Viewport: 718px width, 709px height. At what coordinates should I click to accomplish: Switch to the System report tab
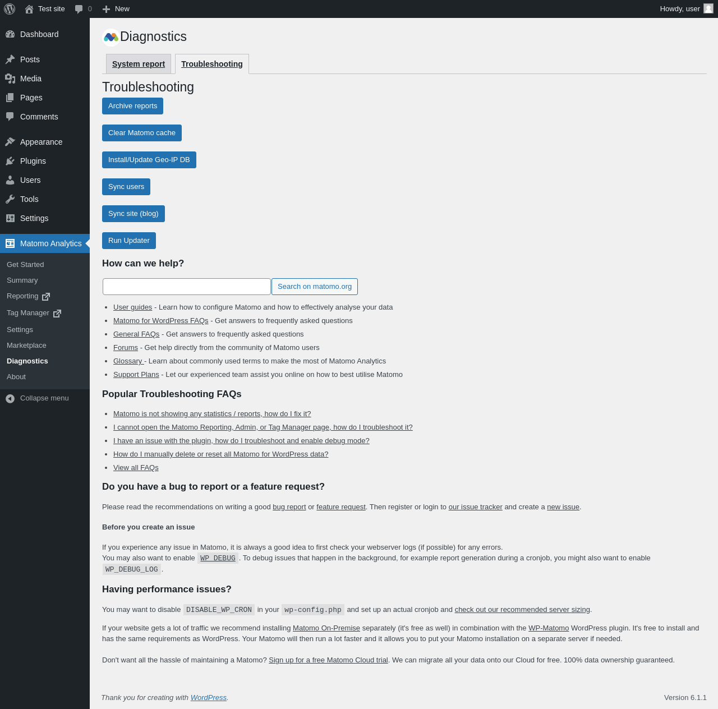(x=139, y=64)
